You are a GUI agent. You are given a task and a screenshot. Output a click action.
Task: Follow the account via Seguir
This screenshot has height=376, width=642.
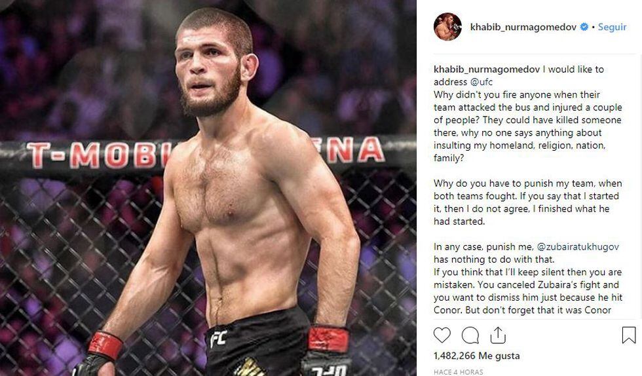pyautogui.click(x=611, y=28)
